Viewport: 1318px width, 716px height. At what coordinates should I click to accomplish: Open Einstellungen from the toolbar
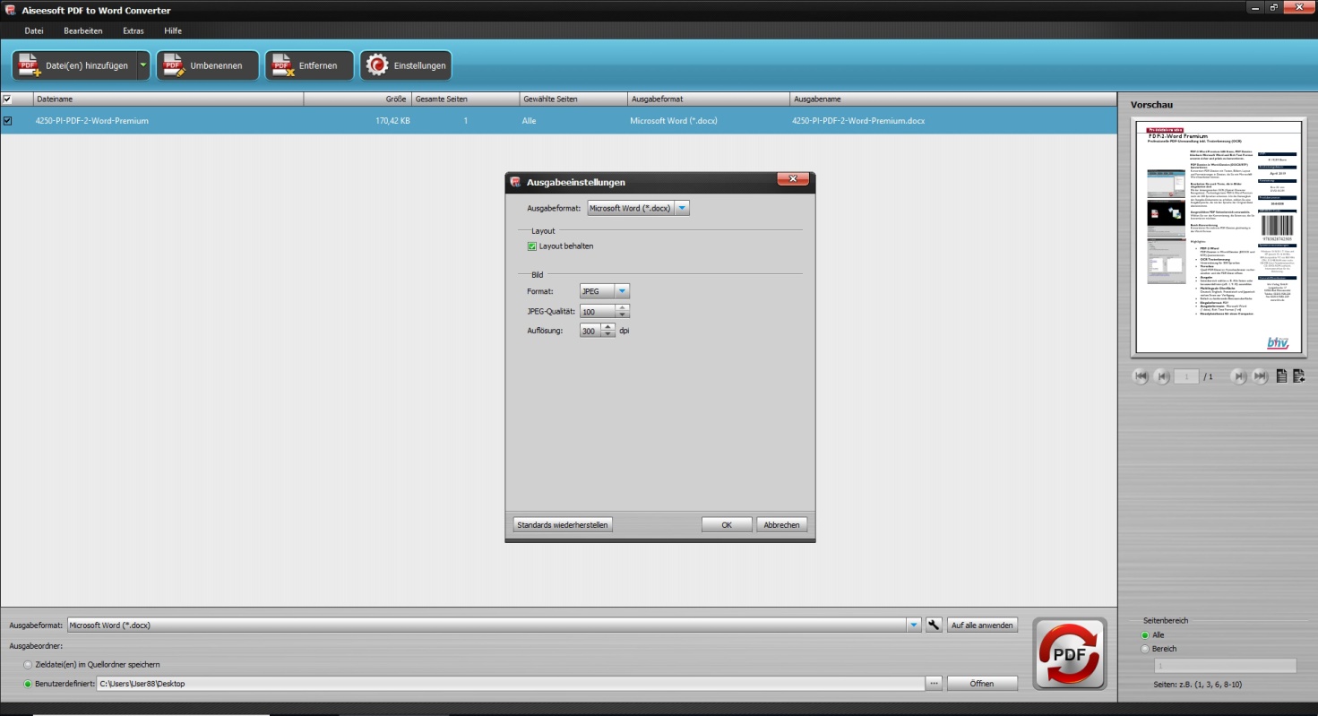(x=405, y=65)
